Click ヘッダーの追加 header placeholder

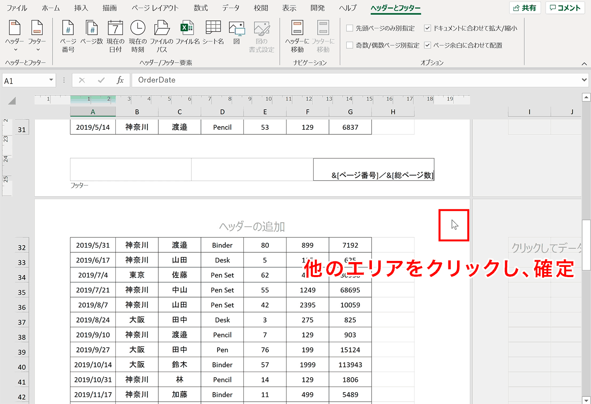(252, 227)
